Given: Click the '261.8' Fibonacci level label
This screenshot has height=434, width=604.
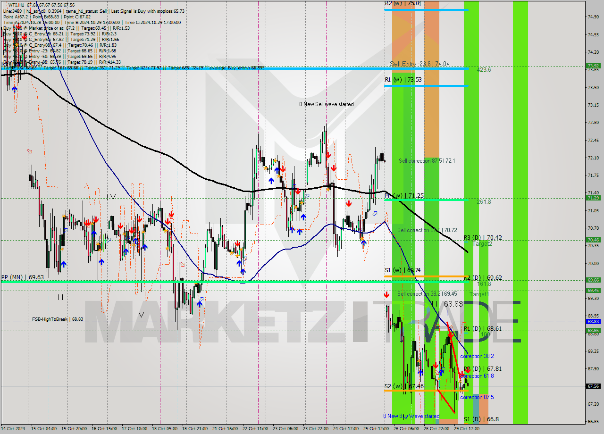Looking at the screenshot, I should tap(484, 202).
